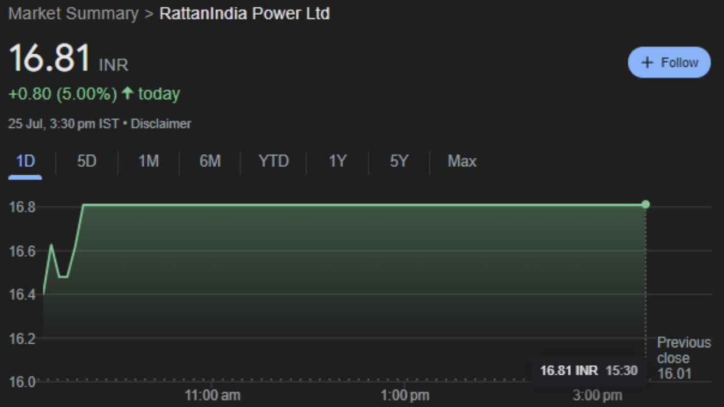The height and width of the screenshot is (407, 724).
Task: Show the 6M chart range
Action: click(210, 161)
